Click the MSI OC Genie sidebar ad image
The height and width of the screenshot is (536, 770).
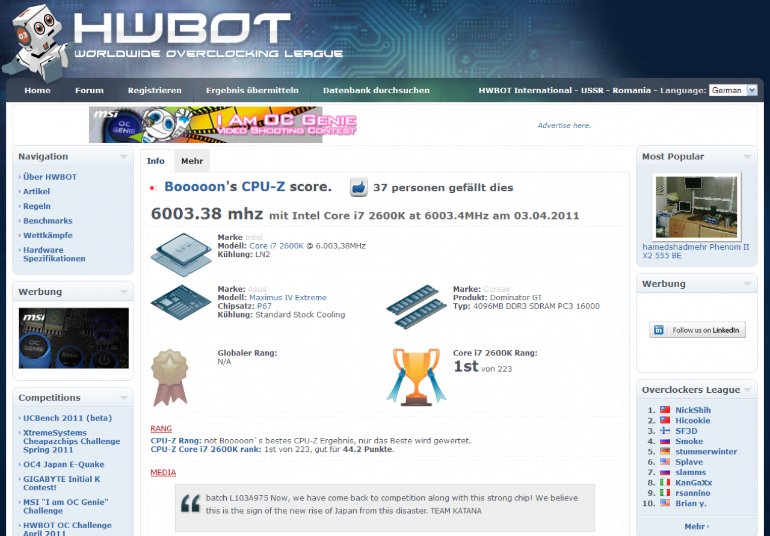pyautogui.click(x=73, y=338)
